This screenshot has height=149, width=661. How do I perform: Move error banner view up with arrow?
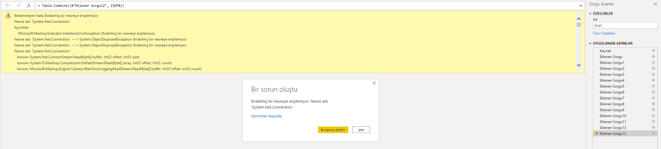[x=579, y=19]
